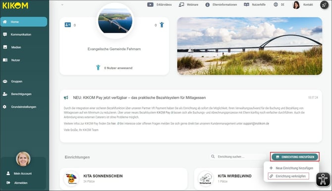Click the Einrichtungen section heading
Image resolution: width=332 pixels, height=191 pixels.
click(x=77, y=157)
